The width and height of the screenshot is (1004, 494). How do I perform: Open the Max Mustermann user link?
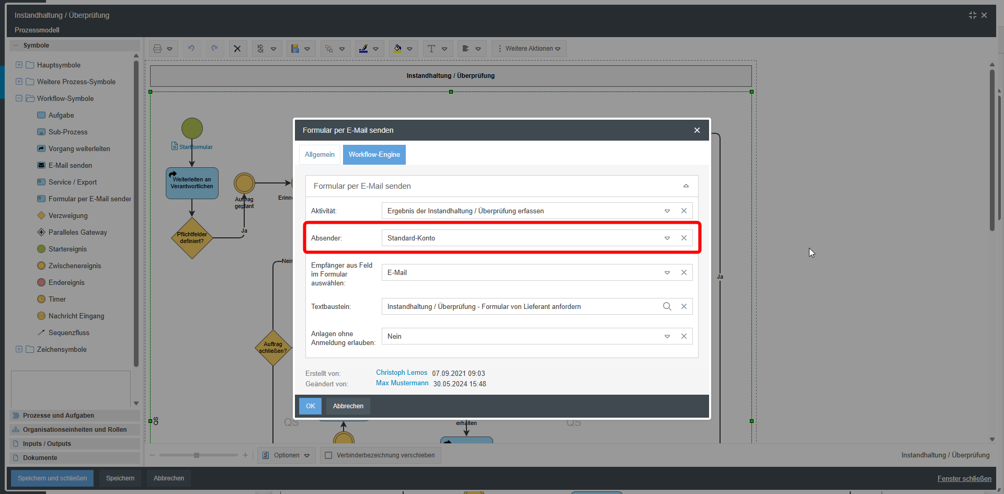402,383
